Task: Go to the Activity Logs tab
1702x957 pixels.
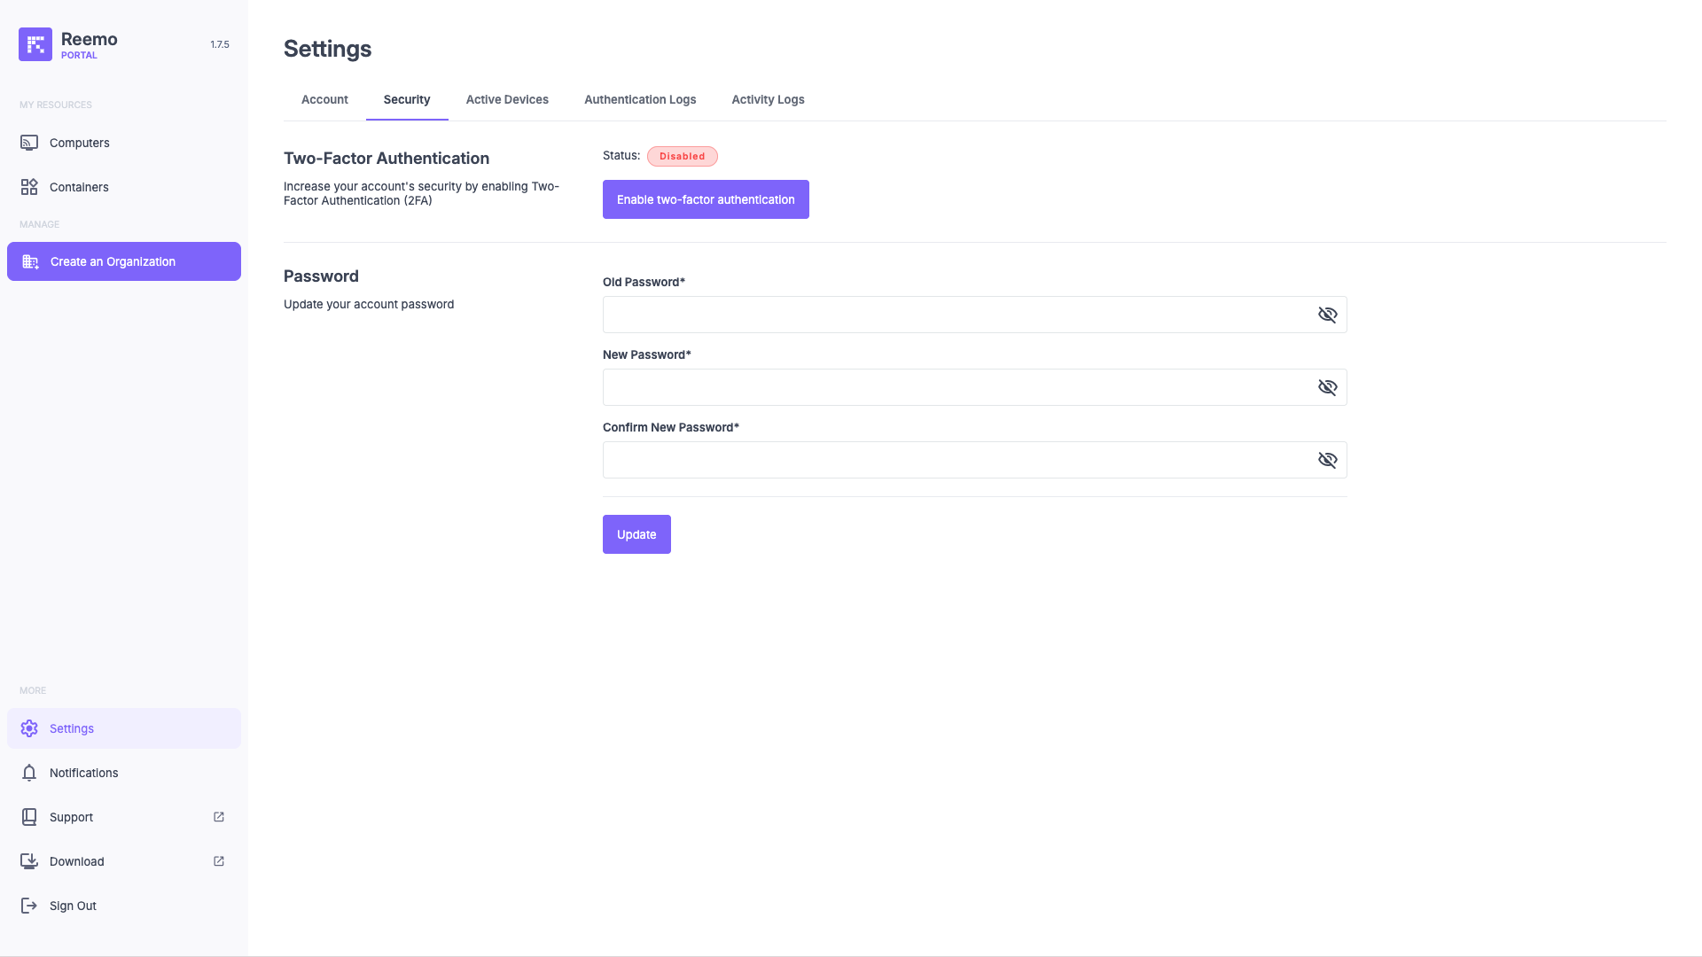Action: pos(768,99)
